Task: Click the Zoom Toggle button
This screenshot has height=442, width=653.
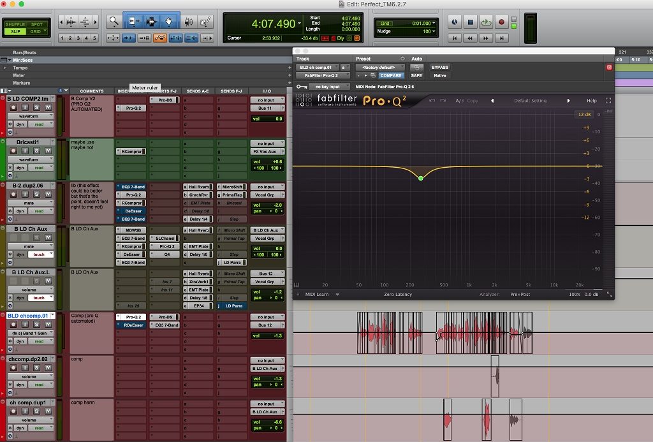Action: click(113, 38)
